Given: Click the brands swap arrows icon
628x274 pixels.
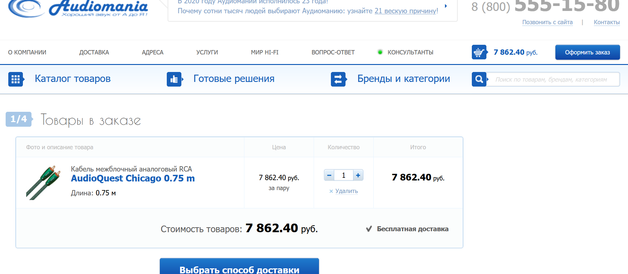Looking at the screenshot, I should click(338, 79).
